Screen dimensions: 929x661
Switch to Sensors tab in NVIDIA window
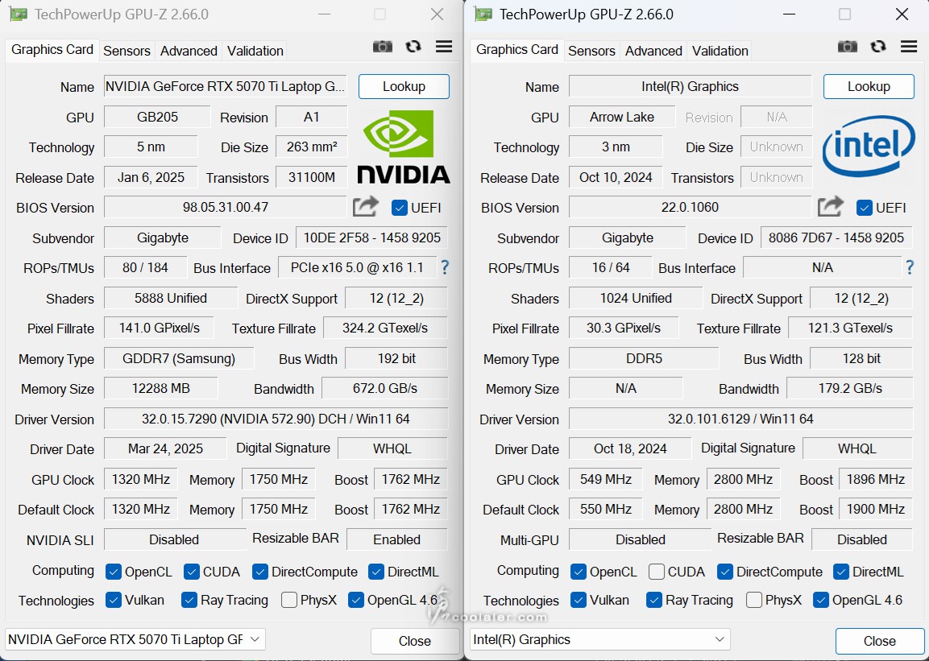[126, 51]
